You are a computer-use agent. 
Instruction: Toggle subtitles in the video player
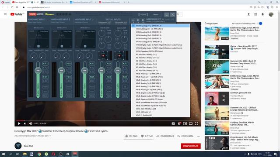(173, 123)
